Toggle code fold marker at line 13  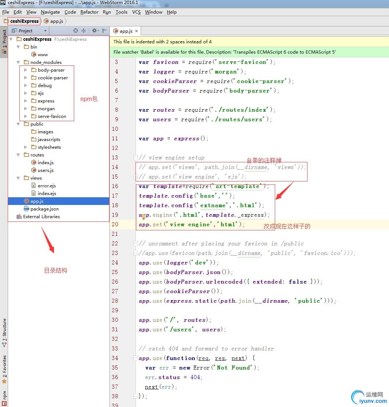click(136, 157)
